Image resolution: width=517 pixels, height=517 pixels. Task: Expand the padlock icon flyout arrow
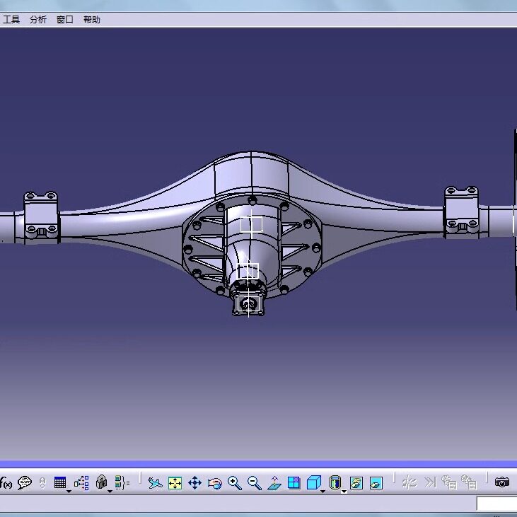110,492
